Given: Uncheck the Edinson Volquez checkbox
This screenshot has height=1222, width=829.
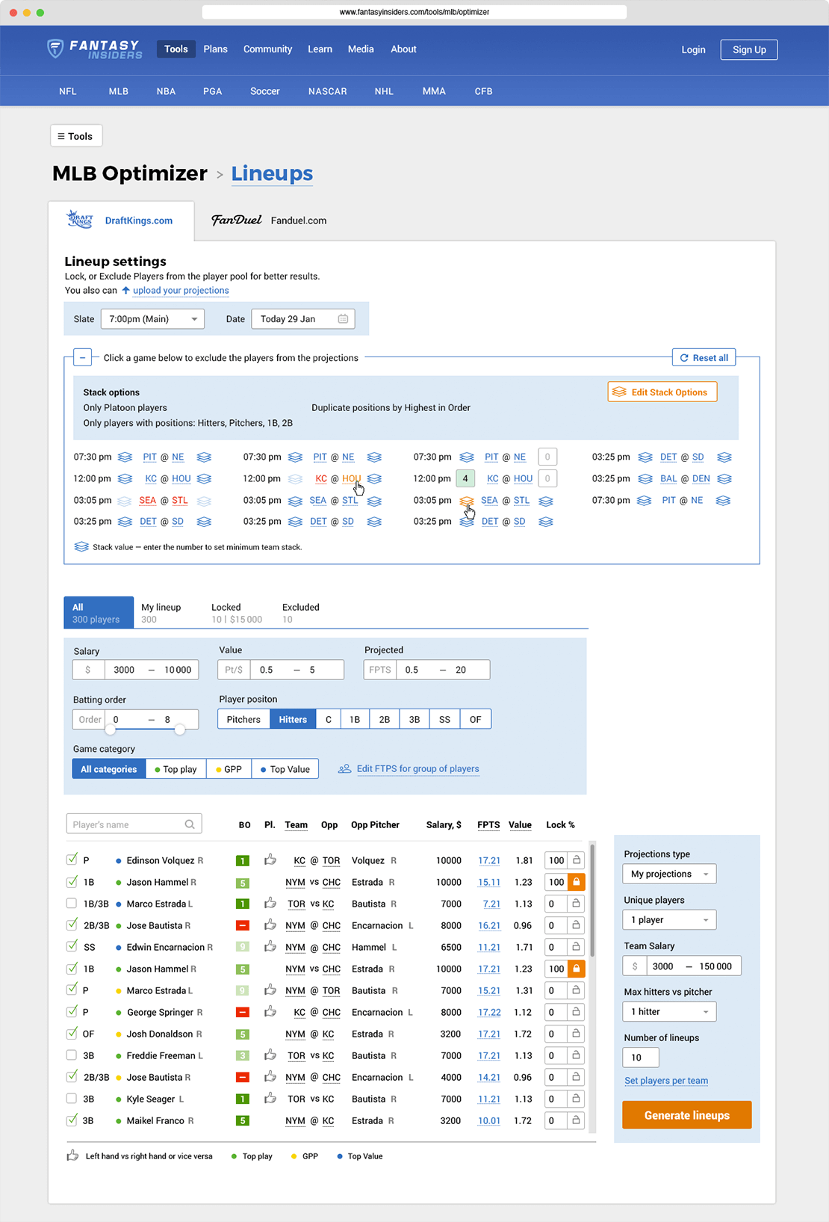Looking at the screenshot, I should click(x=72, y=860).
